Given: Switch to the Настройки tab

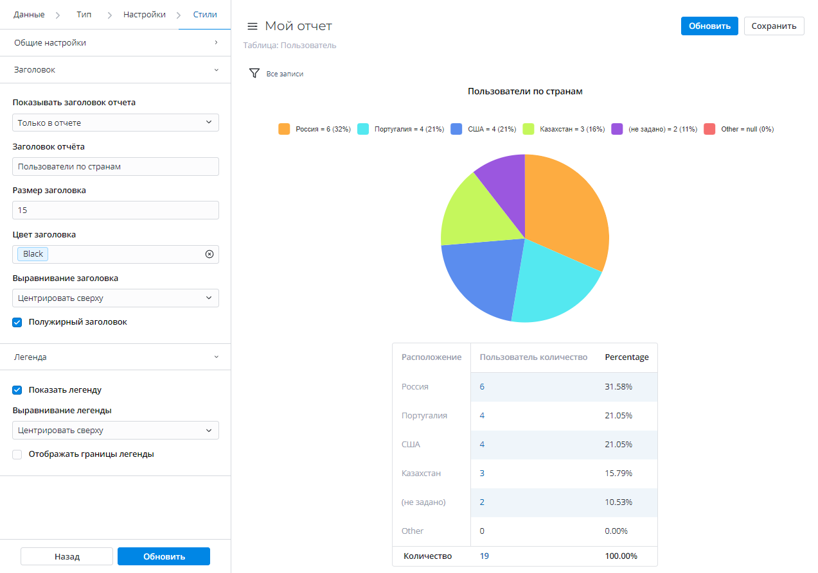Looking at the screenshot, I should [x=144, y=14].
